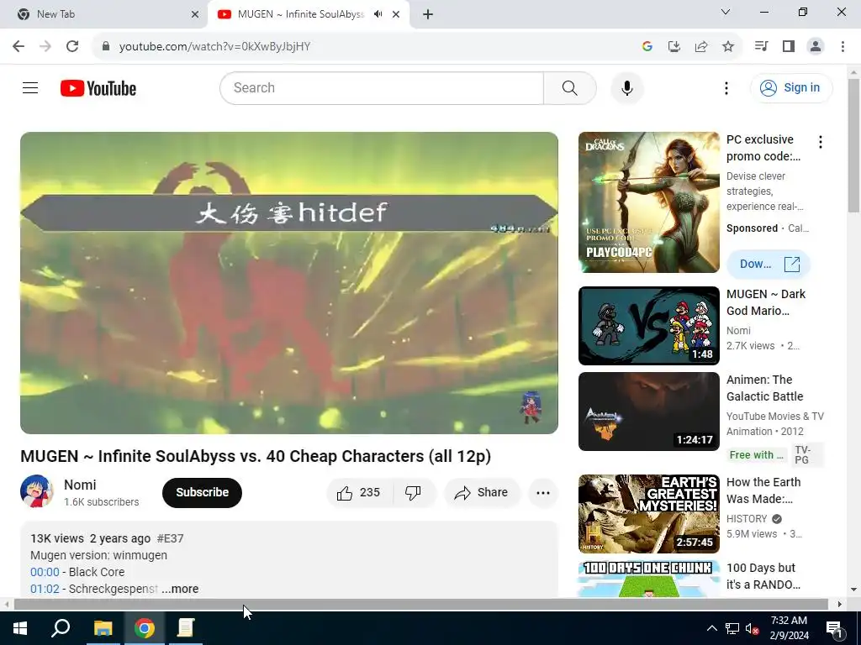Go forward in browser
Viewport: 861px width, 645px height.
tap(45, 47)
